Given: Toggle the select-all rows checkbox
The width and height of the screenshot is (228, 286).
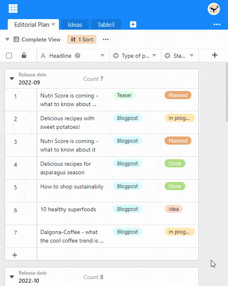Looking at the screenshot, I should click(9, 56).
